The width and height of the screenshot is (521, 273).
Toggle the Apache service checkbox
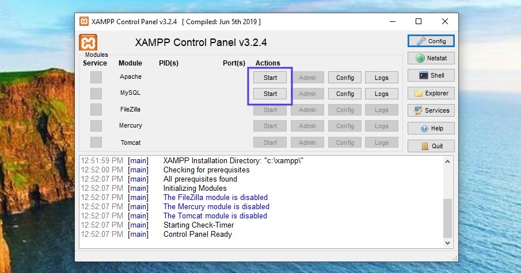[96, 77]
